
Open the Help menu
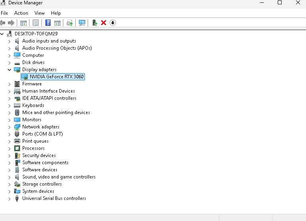(56, 13)
